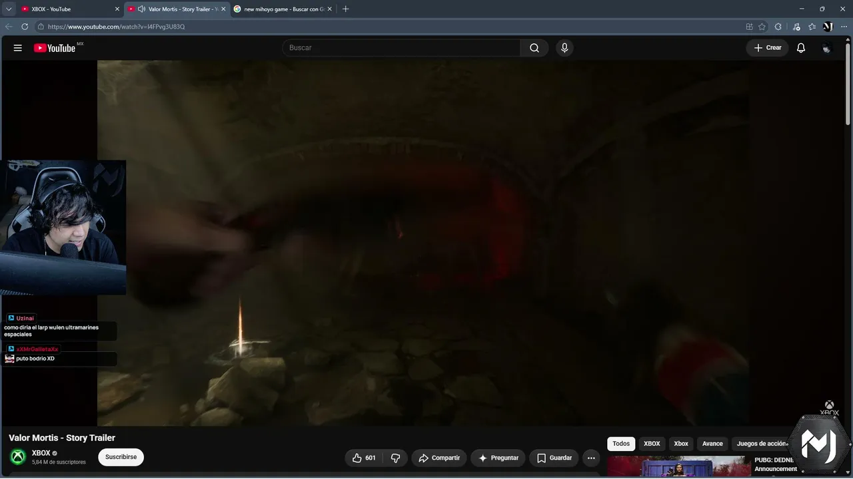Click the xXMrGalletaXx chat message
The height and width of the screenshot is (479, 853).
59,354
